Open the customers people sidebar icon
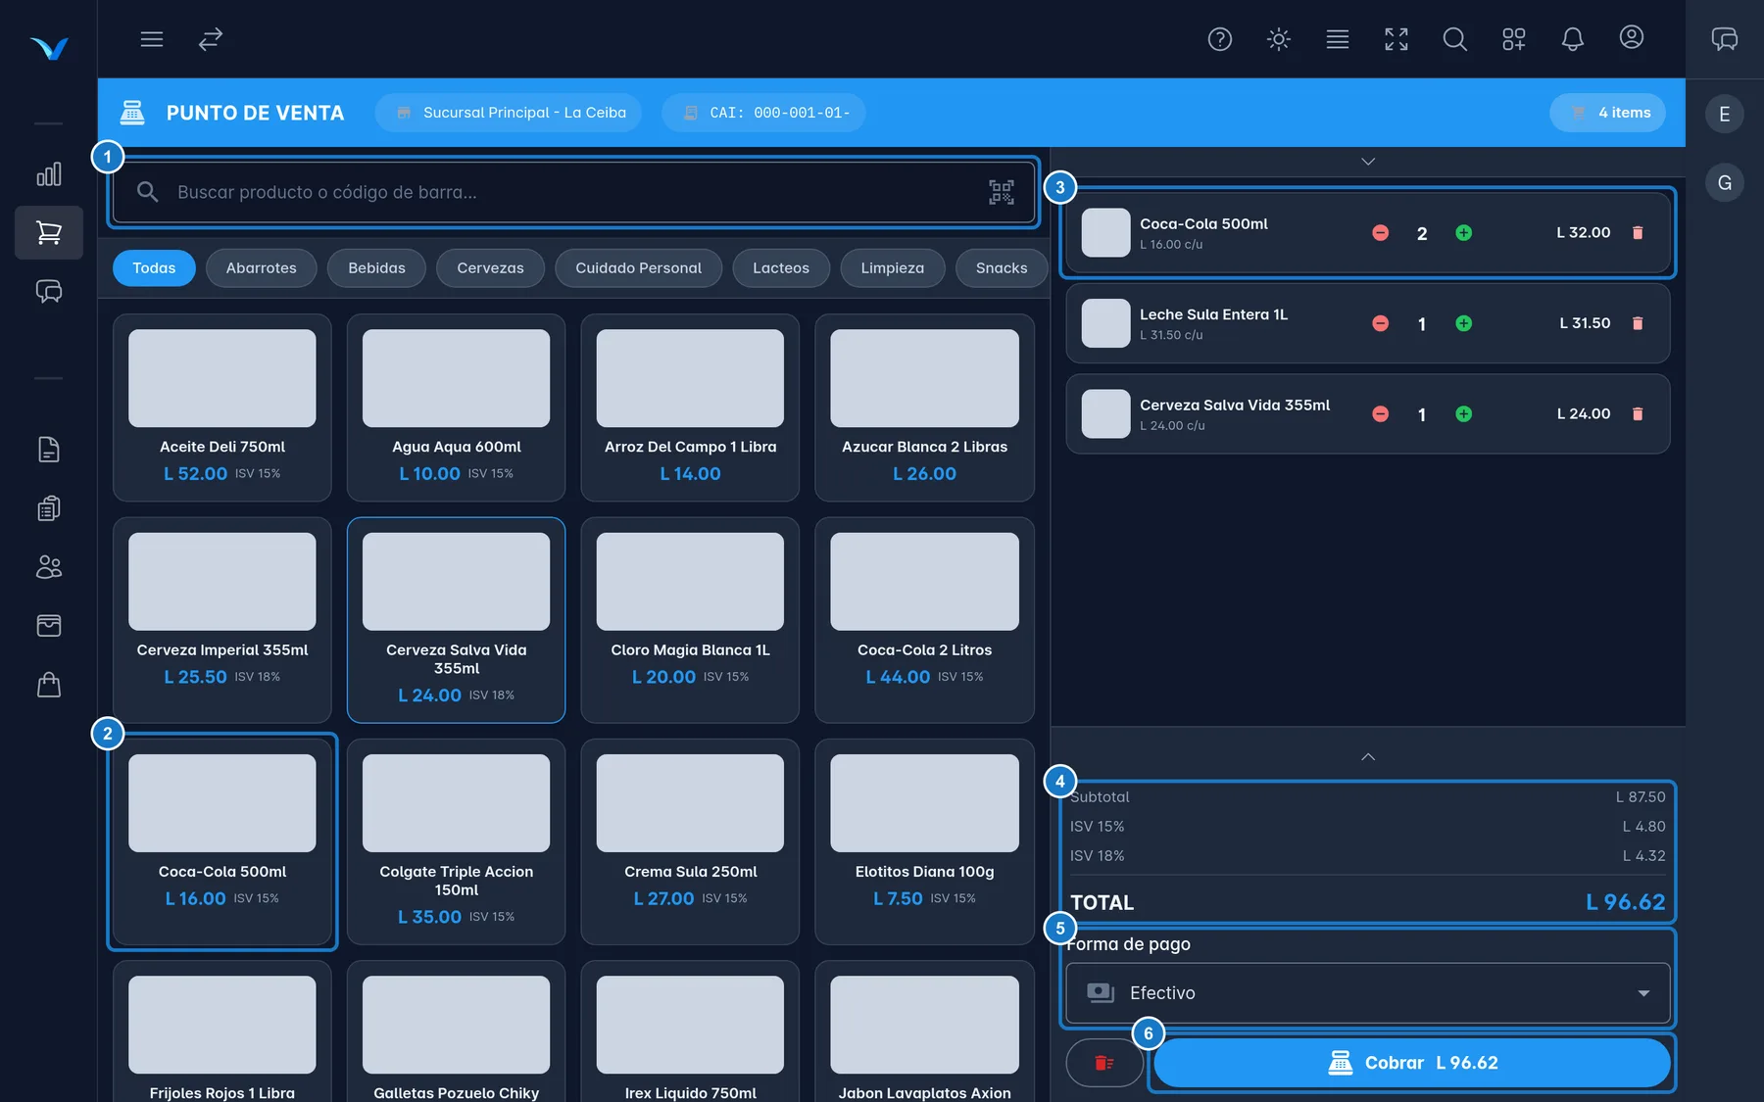This screenshot has width=1764, height=1102. click(x=49, y=567)
